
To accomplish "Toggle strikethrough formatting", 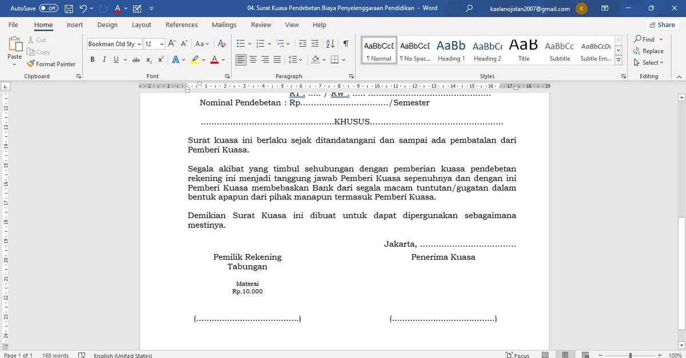I will pyautogui.click(x=136, y=59).
